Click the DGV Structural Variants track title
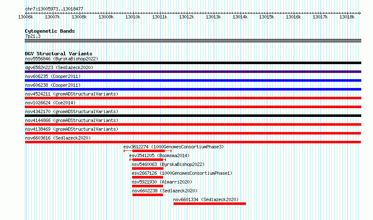373x220 pixels. (59, 54)
